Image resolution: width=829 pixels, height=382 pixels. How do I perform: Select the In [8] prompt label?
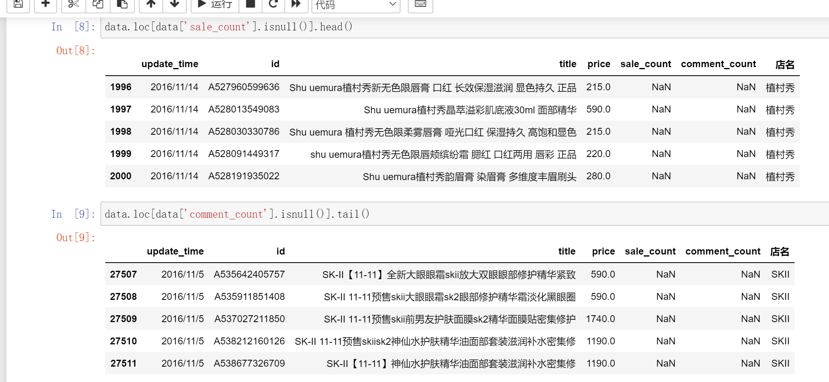point(73,27)
